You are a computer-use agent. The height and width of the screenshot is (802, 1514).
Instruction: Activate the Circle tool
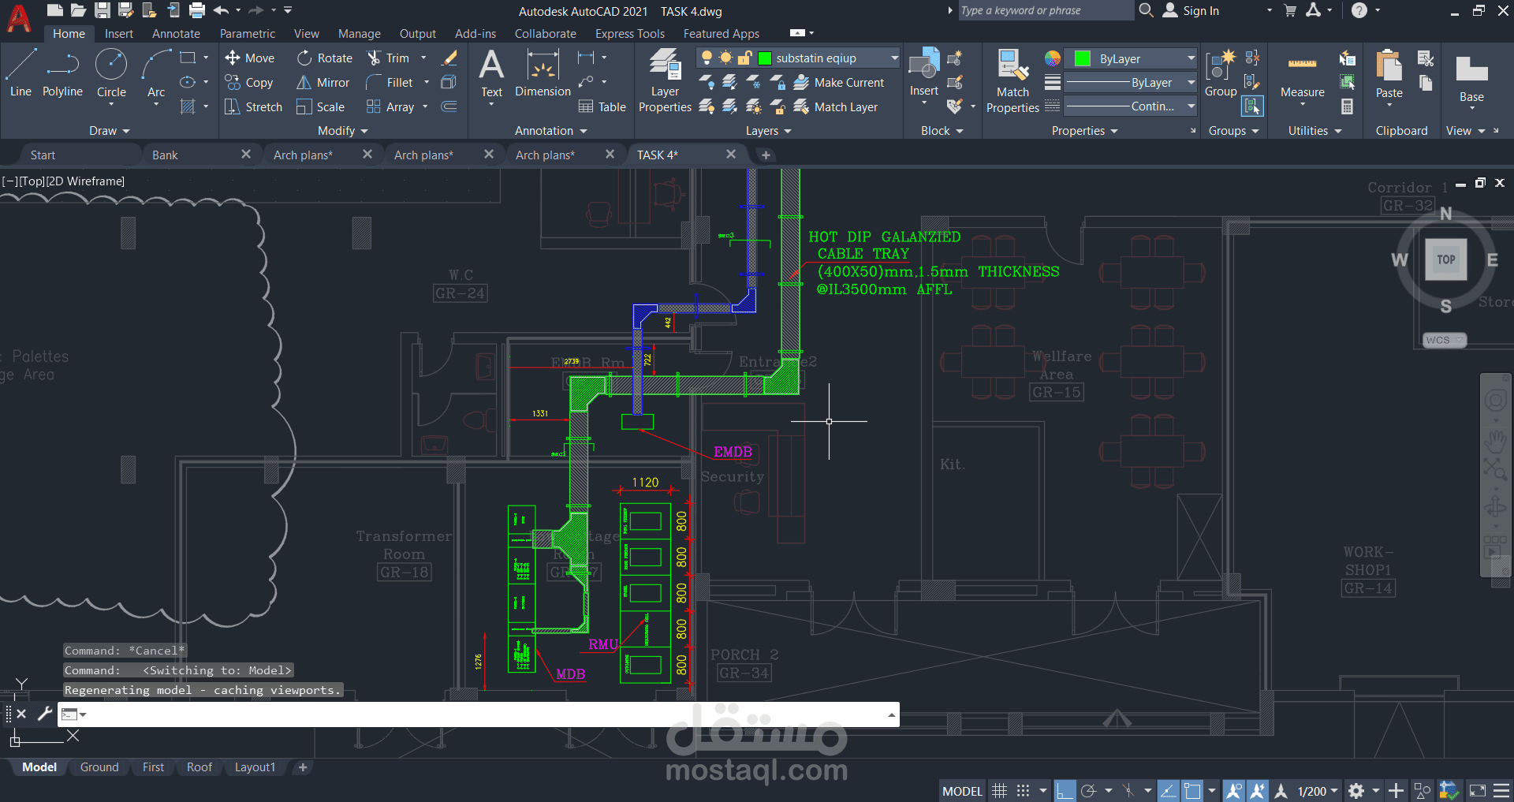pyautogui.click(x=111, y=73)
